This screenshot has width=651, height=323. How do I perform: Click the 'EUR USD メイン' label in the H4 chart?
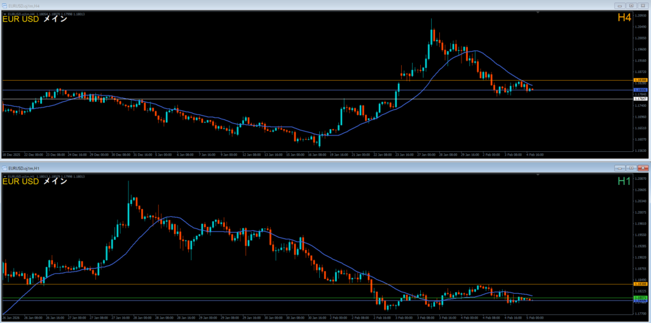[x=35, y=19]
